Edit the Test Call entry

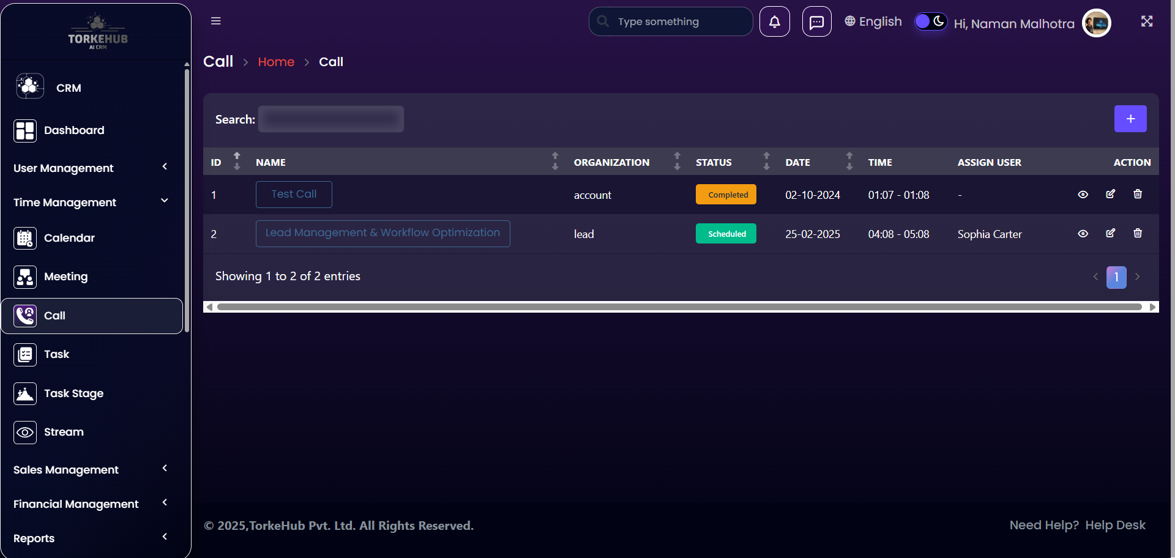(x=1110, y=195)
